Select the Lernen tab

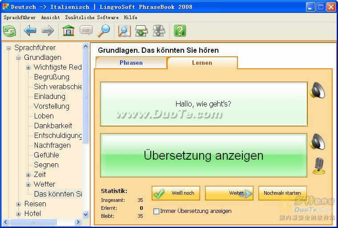pyautogui.click(x=202, y=63)
